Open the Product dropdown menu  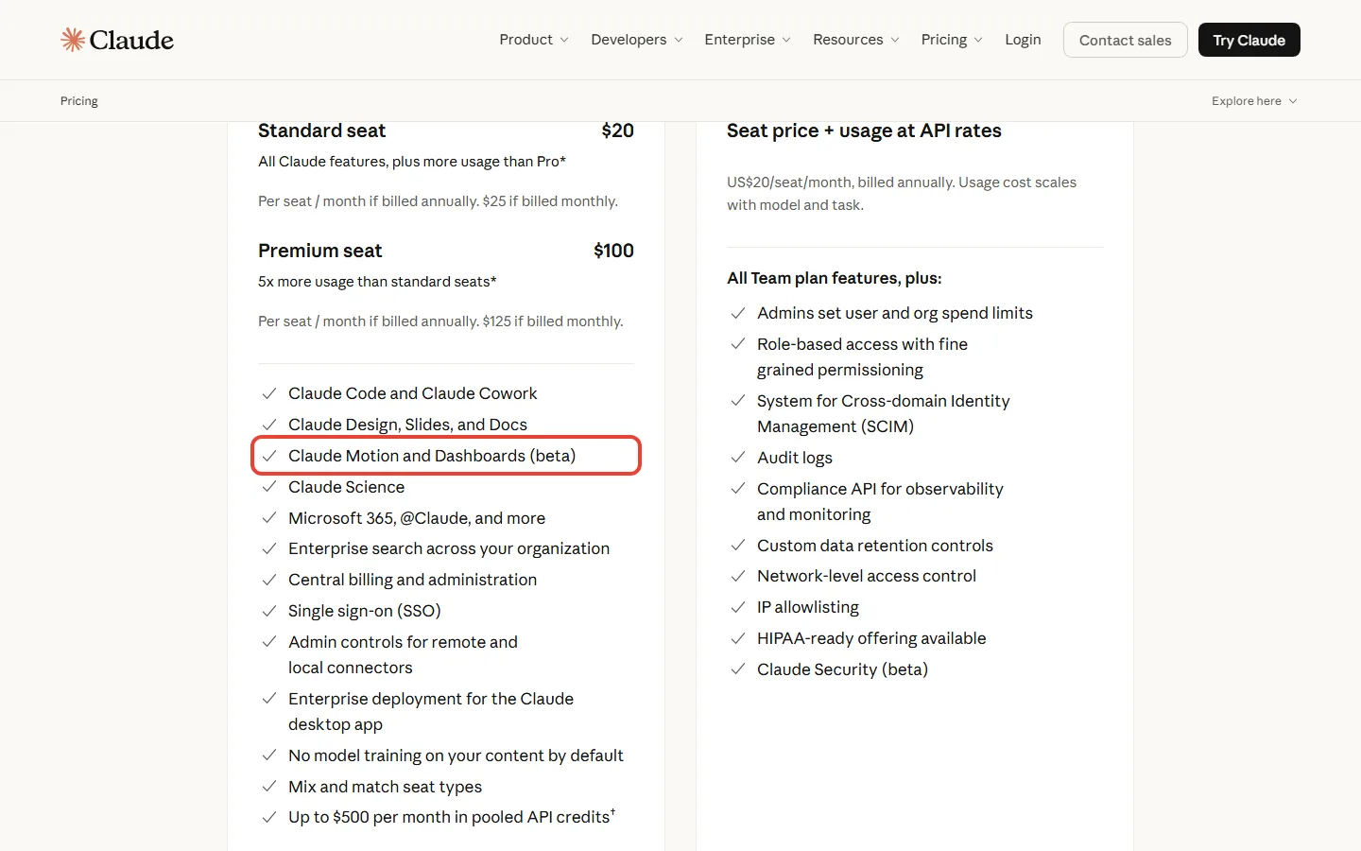pos(534,40)
